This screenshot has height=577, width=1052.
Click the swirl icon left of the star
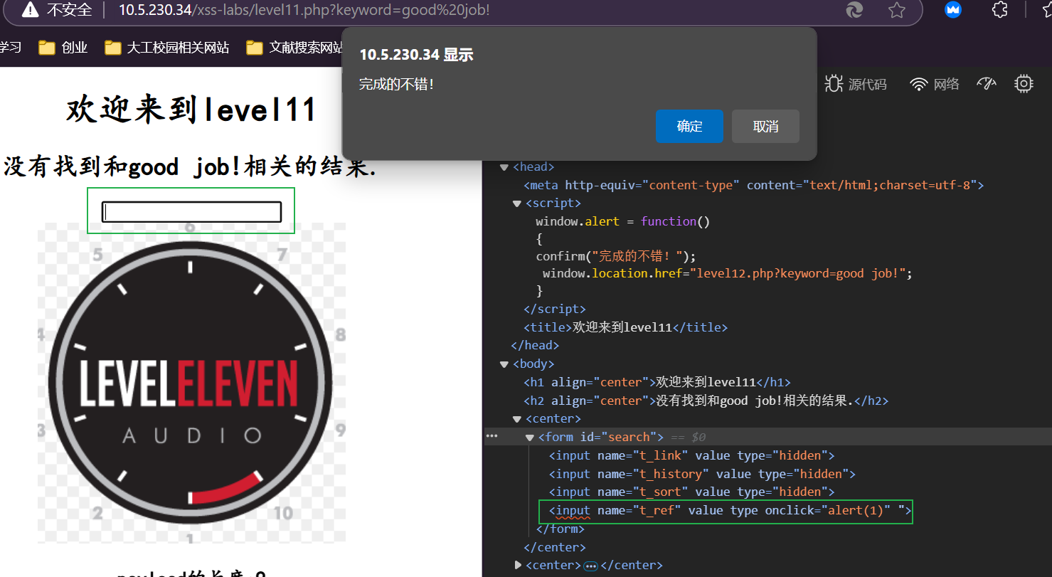tap(854, 10)
